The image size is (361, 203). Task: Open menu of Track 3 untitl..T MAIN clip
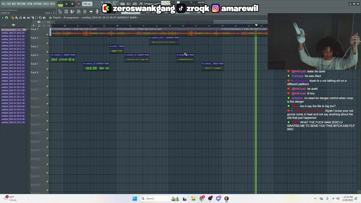pos(111,46)
